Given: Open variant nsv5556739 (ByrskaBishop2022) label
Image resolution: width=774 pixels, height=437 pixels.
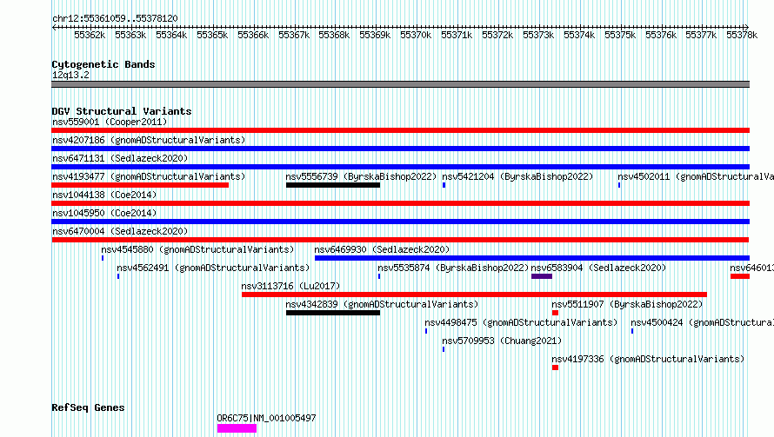Looking at the screenshot, I should coord(361,176).
